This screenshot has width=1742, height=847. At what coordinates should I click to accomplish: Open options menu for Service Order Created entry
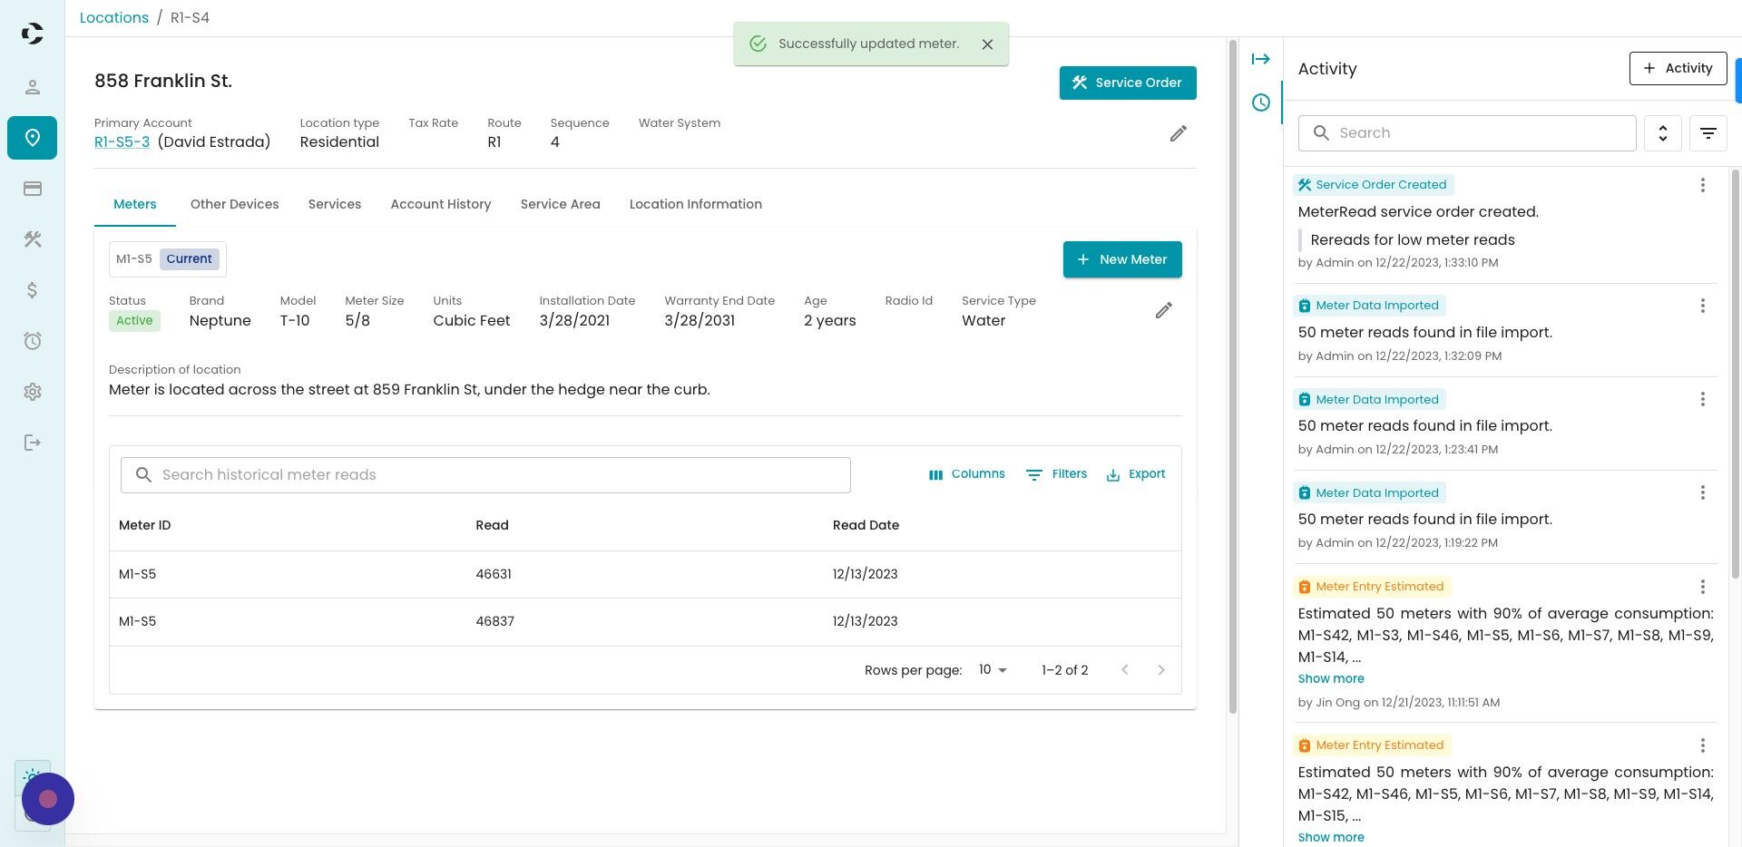pyautogui.click(x=1702, y=185)
